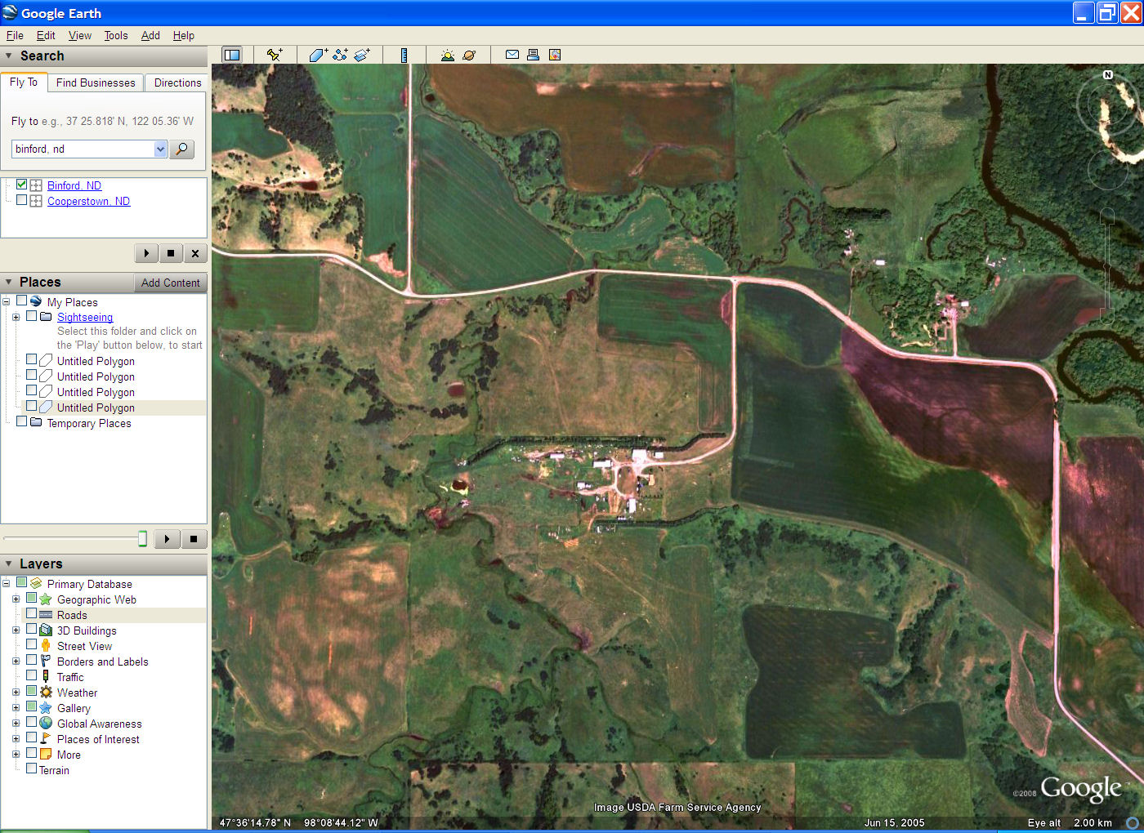Image resolution: width=1144 pixels, height=833 pixels.
Task: Check the Temporary Places checkbox
Action: 21,422
